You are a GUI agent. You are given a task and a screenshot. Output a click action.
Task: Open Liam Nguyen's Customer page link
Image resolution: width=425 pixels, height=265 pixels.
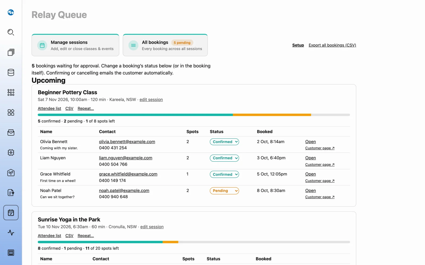click(320, 165)
